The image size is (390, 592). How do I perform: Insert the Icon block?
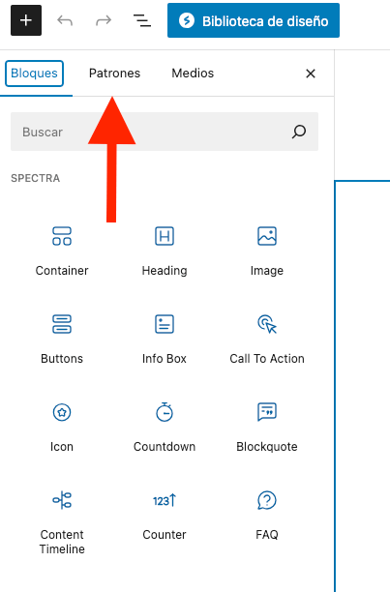click(62, 427)
